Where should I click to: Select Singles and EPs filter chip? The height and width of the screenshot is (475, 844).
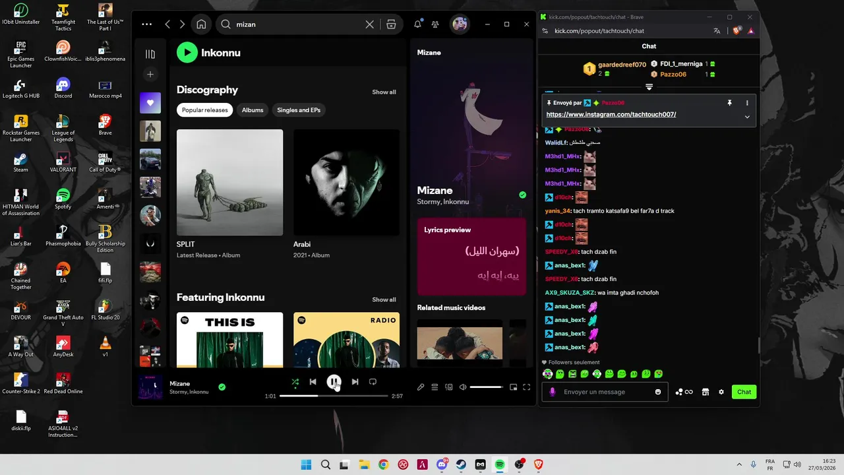tap(299, 110)
